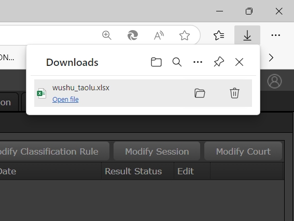294x221 pixels.
Task: Click the Edge swirl icon in address bar
Action: (x=133, y=35)
